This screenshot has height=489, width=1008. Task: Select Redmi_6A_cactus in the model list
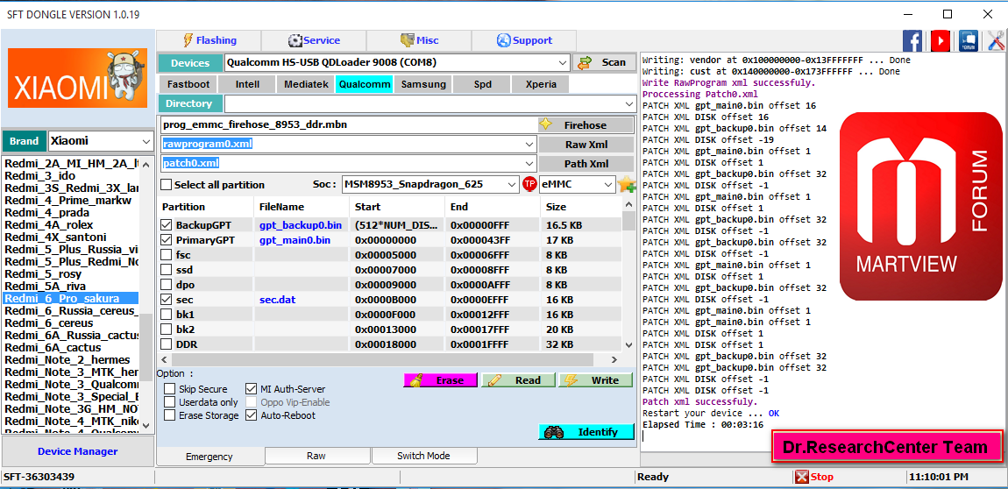tap(53, 348)
